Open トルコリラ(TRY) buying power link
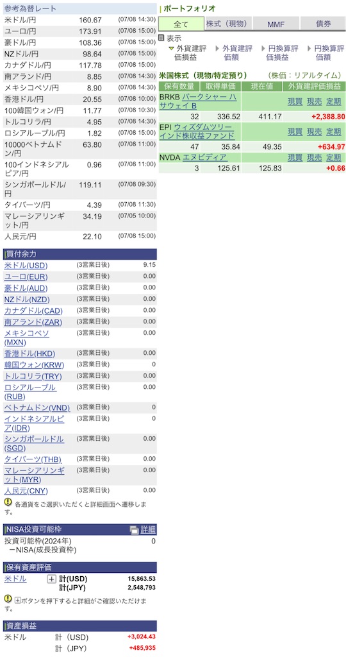Viewport: 346px width, 657px height. (x=33, y=376)
